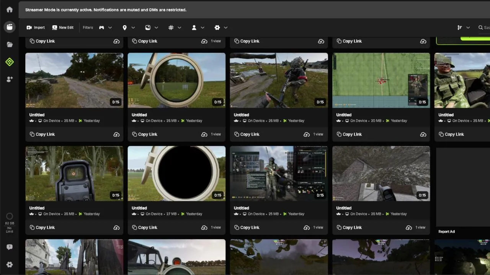This screenshot has width=490, height=275.
Task: Copy Link for the 26 MB soldier clip
Action: click(x=247, y=134)
